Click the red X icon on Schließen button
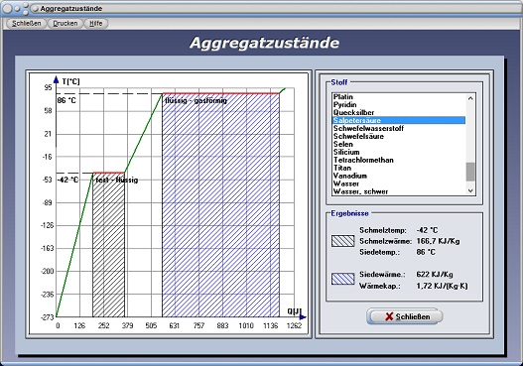The width and height of the screenshot is (523, 366). click(389, 316)
